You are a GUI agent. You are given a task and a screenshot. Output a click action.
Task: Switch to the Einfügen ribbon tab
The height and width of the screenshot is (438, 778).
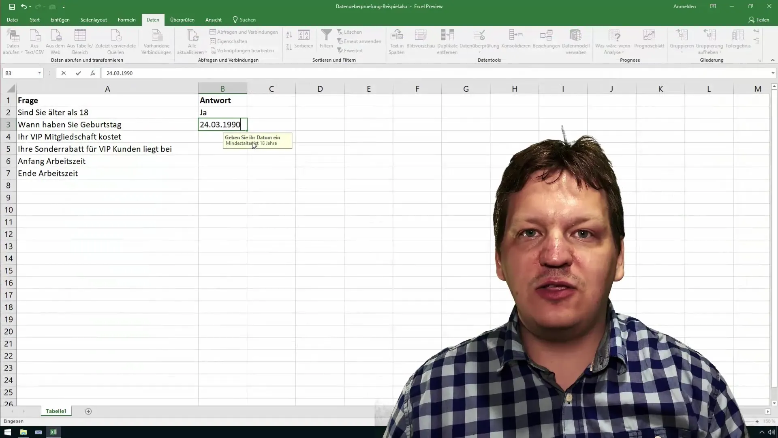tap(60, 19)
